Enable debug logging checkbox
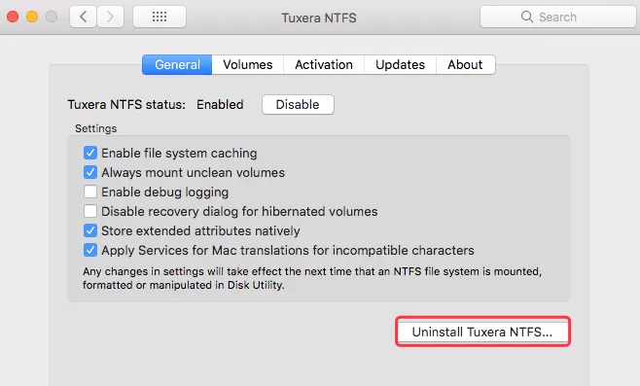Screen dimensions: 640x386 point(90,192)
